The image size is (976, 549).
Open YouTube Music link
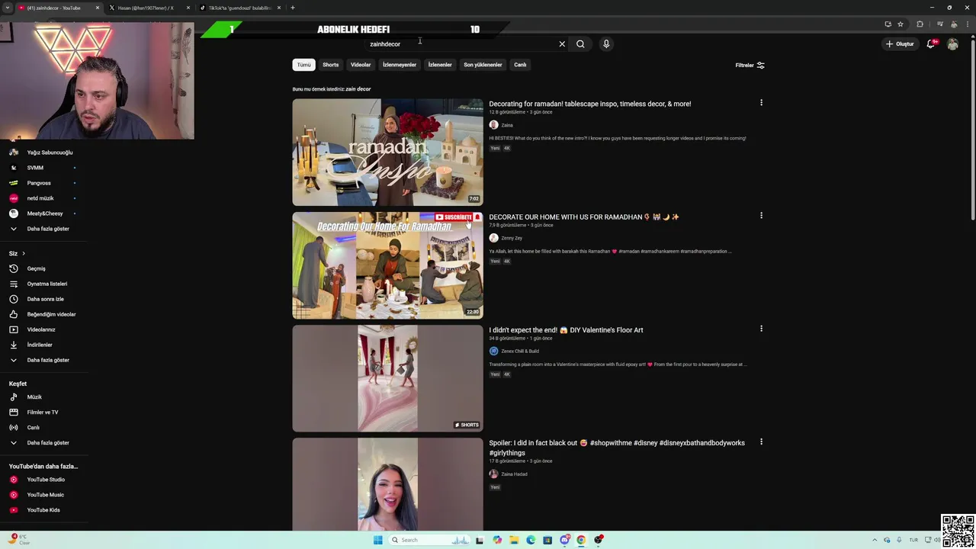click(44, 495)
